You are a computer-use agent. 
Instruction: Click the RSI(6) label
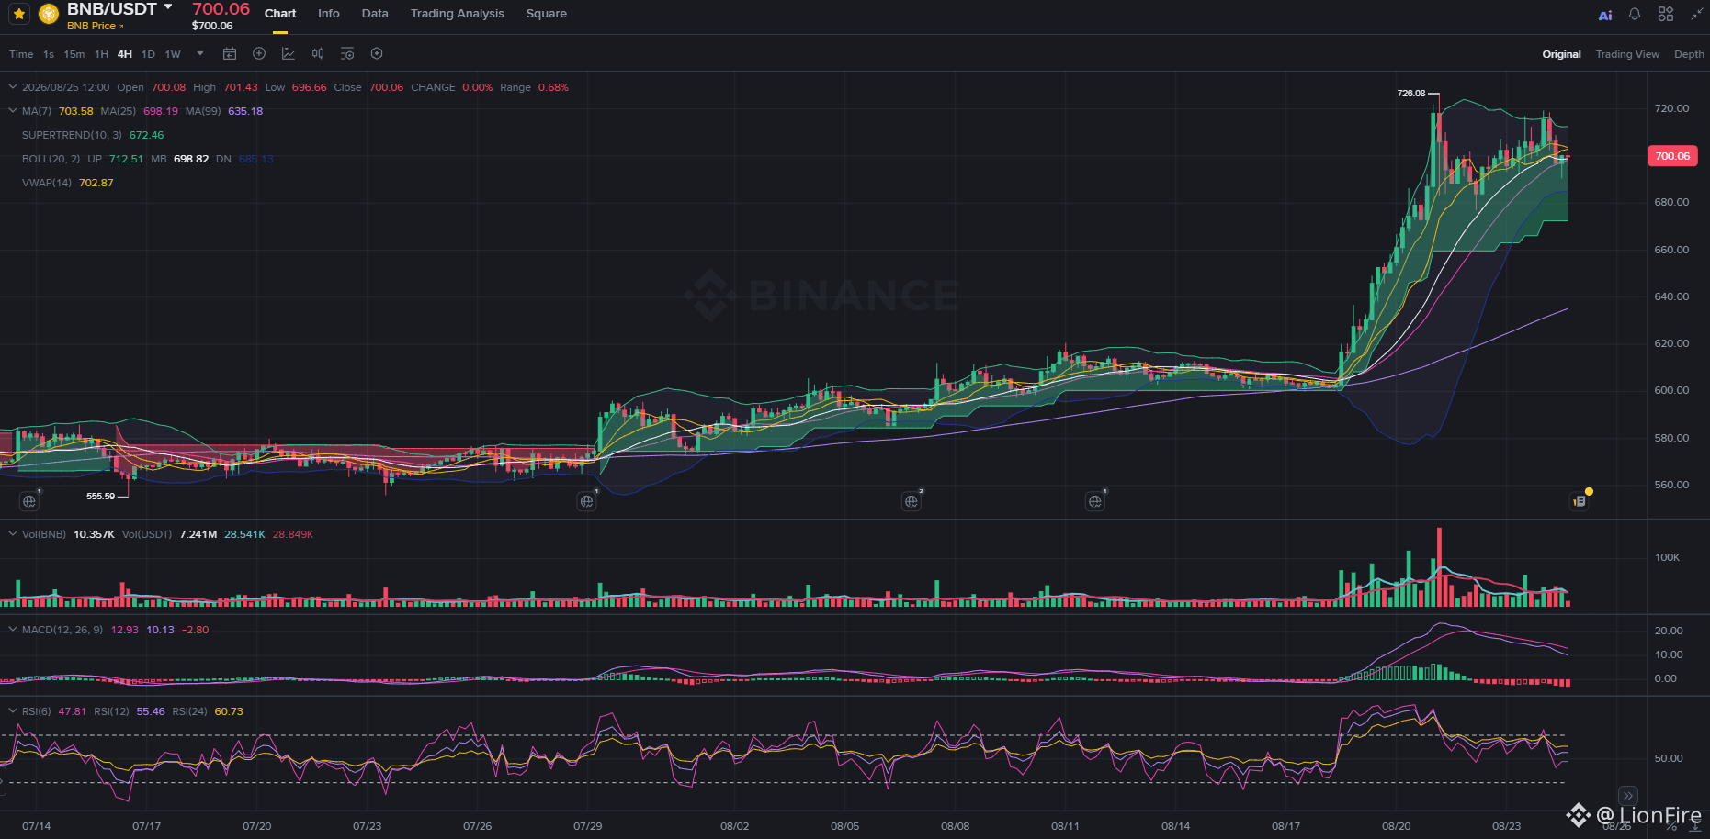37,711
